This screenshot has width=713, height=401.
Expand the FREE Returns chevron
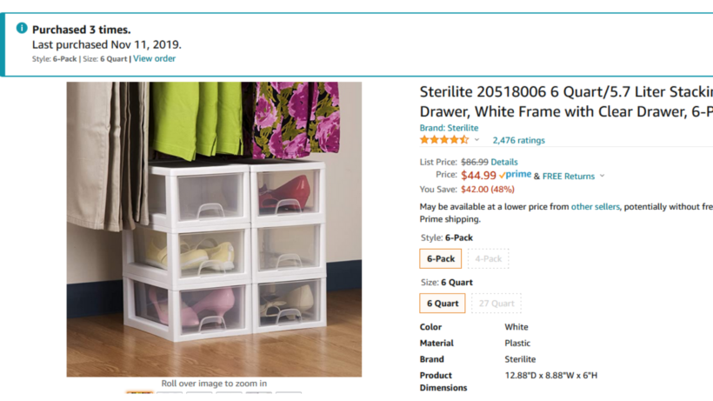click(602, 176)
